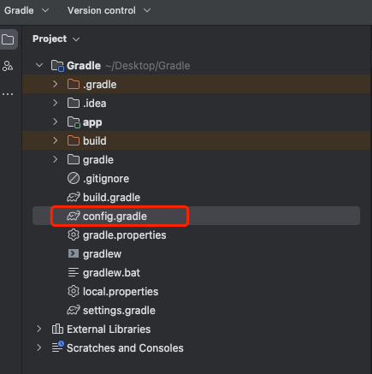372x374 pixels.
Task: Click the gear icon next to gradle.properties
Action: (x=74, y=234)
